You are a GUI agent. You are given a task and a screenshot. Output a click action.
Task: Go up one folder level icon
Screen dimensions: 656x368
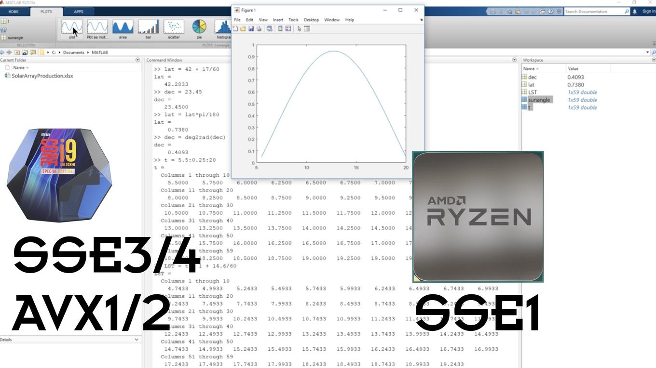pos(17,52)
